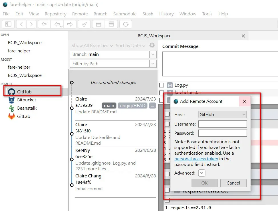Expand the Branch: main dropdown arrow

(153, 54)
